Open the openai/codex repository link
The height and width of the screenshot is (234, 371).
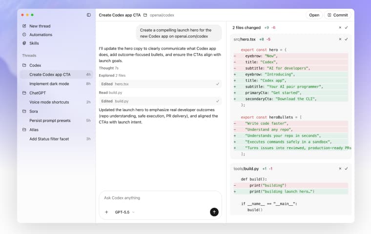(162, 15)
